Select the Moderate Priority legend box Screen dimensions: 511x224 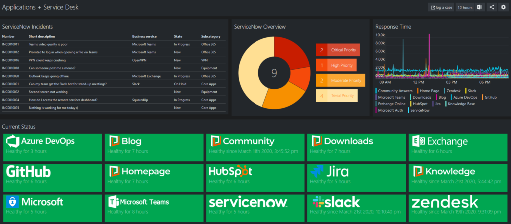(x=340, y=80)
